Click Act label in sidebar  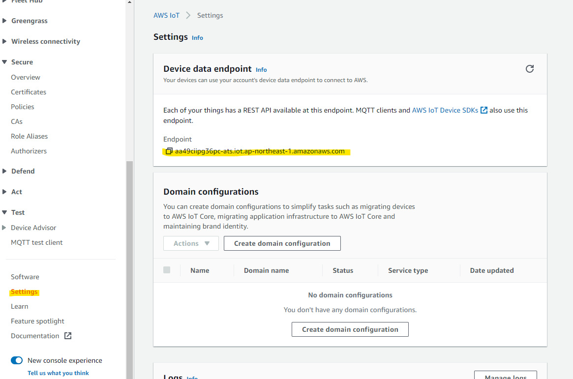coord(17,192)
